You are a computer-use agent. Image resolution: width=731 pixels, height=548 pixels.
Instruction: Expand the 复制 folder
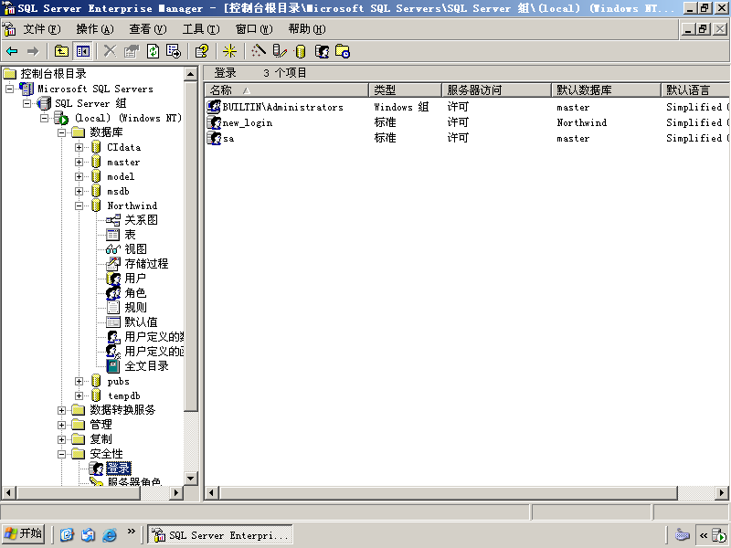point(61,439)
